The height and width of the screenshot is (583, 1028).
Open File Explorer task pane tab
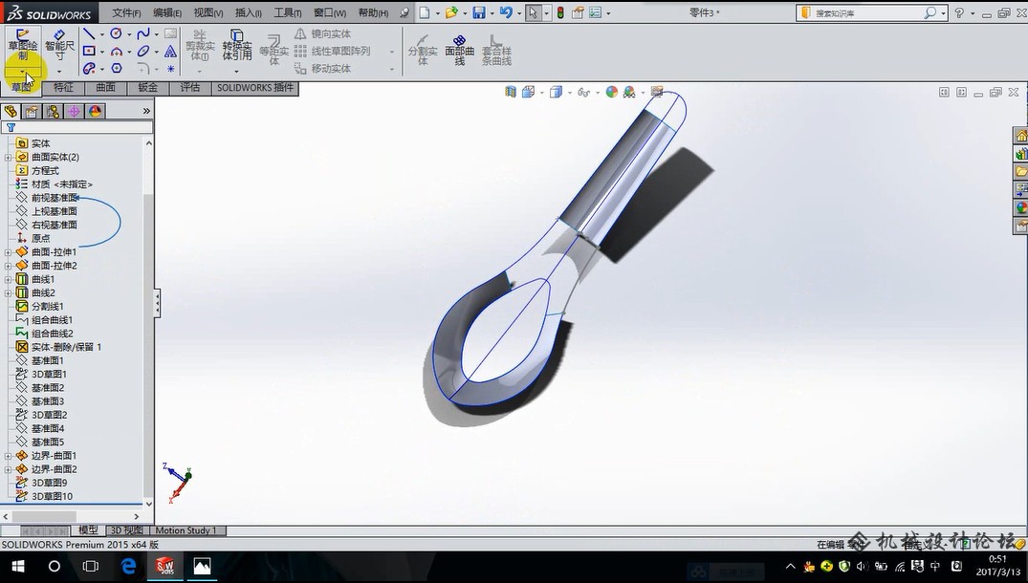tap(1021, 172)
